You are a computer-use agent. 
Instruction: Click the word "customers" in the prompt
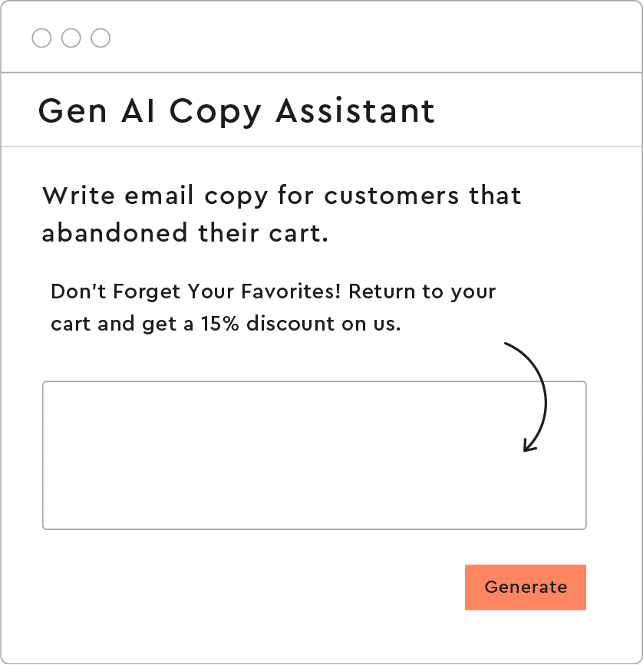pyautogui.click(x=391, y=196)
